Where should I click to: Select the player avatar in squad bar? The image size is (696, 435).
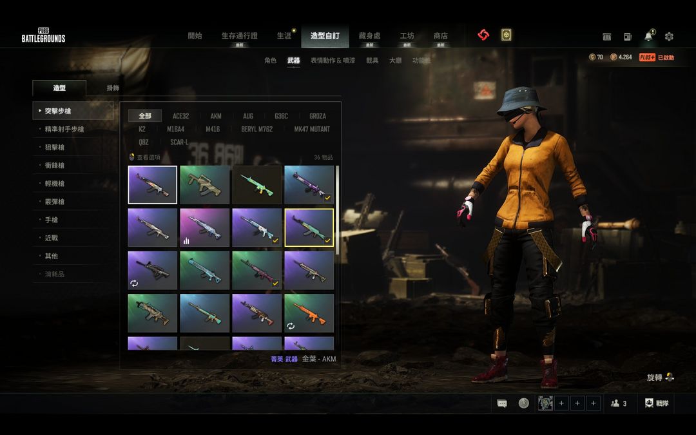[x=545, y=403]
